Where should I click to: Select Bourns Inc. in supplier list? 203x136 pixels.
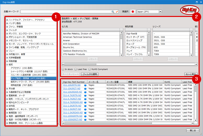click(91, 47)
